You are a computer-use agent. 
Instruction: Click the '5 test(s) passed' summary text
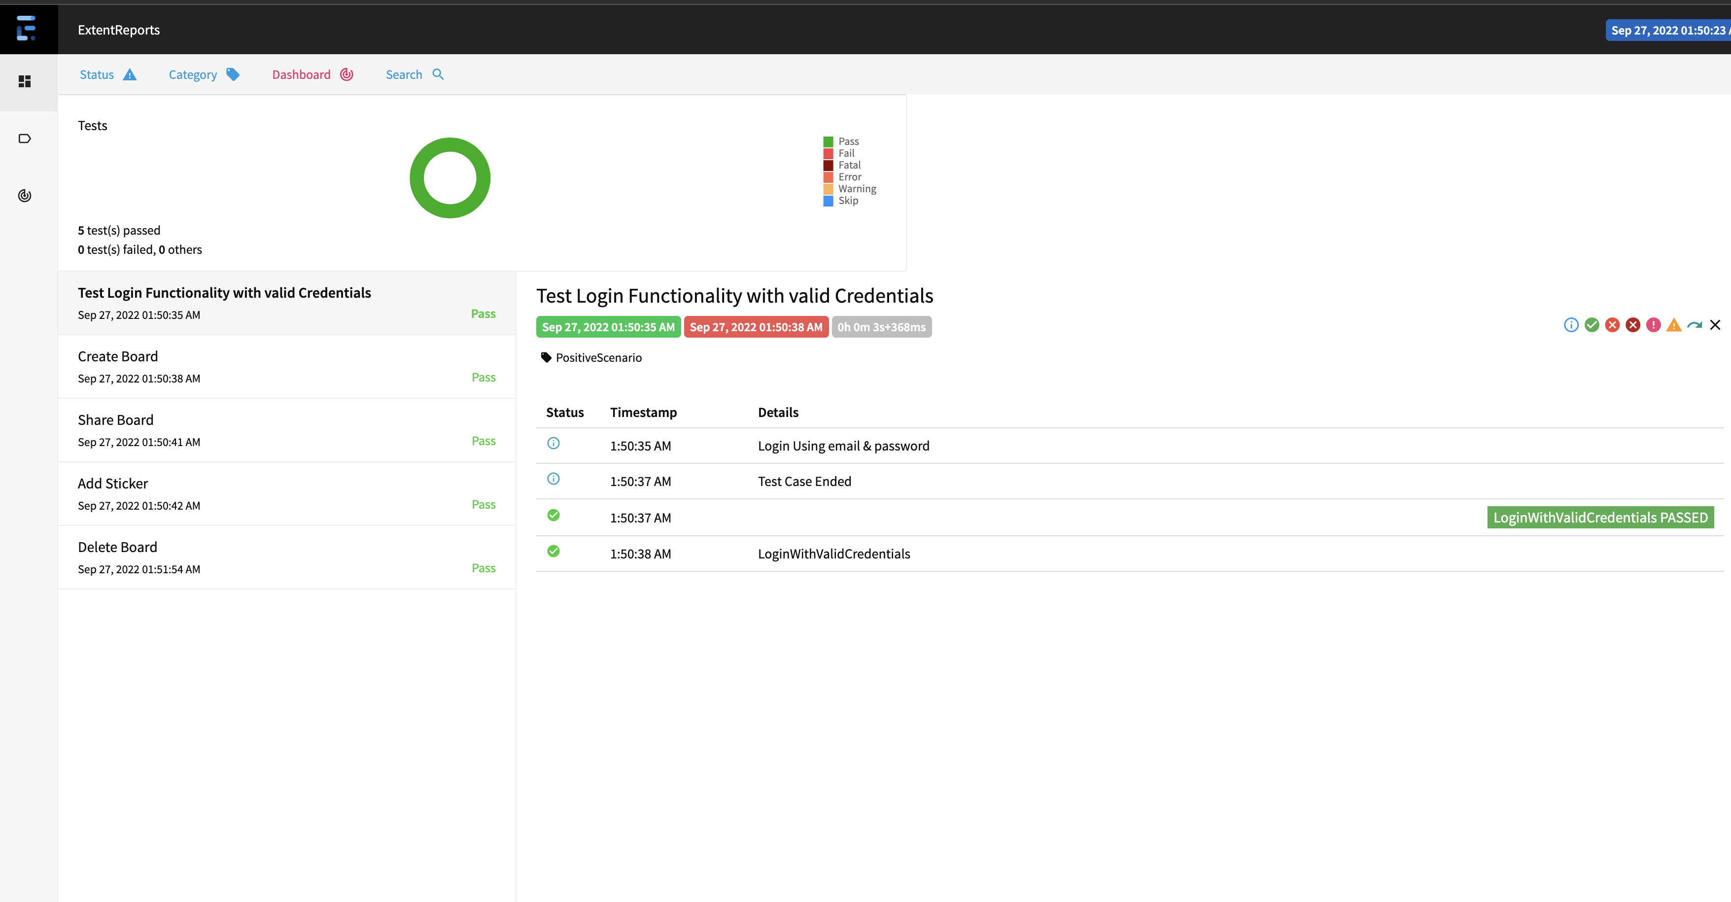click(x=119, y=231)
